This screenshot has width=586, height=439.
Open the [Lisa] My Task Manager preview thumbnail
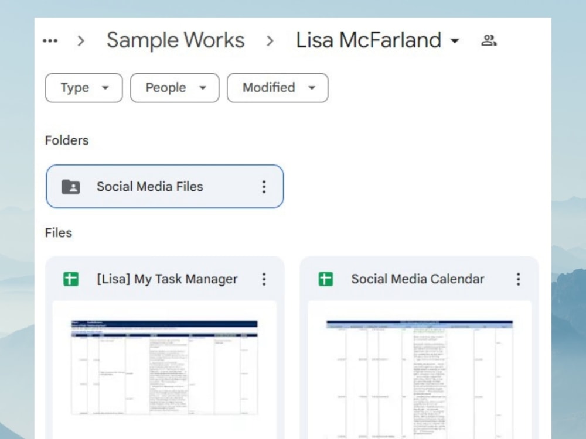[165, 369]
